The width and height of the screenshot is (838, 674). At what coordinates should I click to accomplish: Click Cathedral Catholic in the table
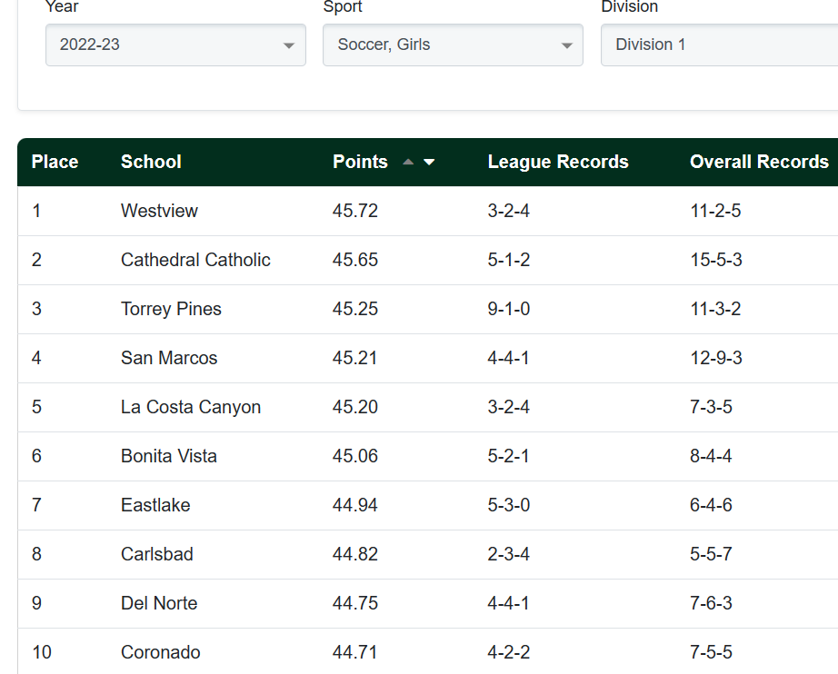click(195, 260)
